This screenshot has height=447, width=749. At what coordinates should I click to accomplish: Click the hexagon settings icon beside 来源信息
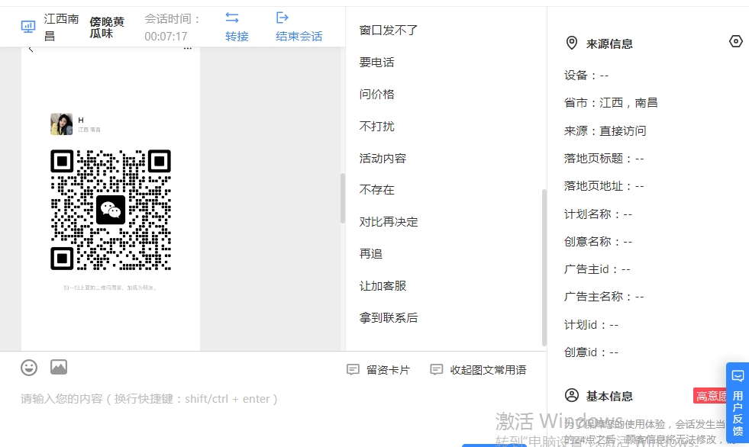736,41
